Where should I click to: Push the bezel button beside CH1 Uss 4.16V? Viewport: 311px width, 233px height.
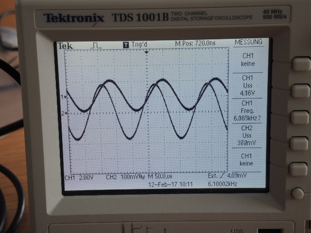(300, 91)
